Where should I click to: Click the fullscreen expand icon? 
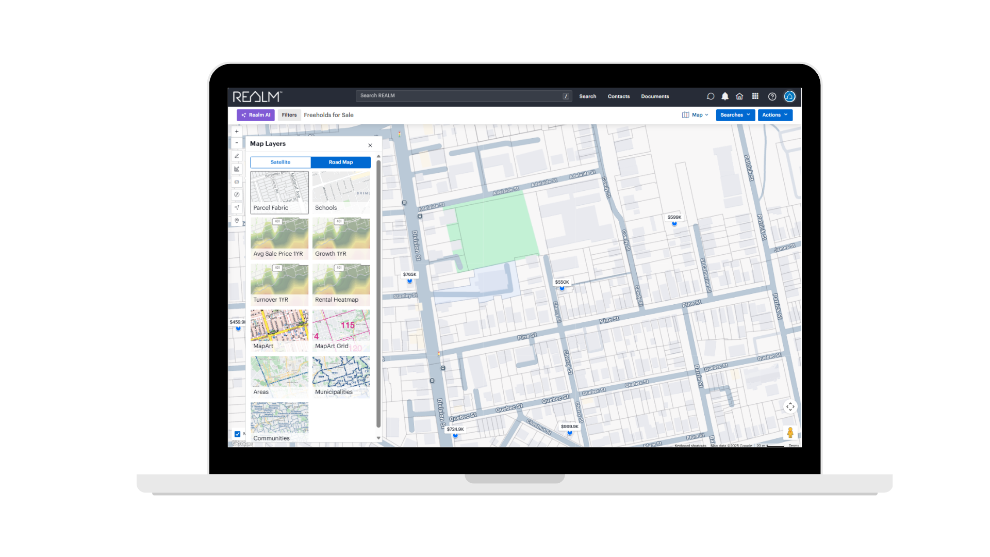click(x=790, y=407)
